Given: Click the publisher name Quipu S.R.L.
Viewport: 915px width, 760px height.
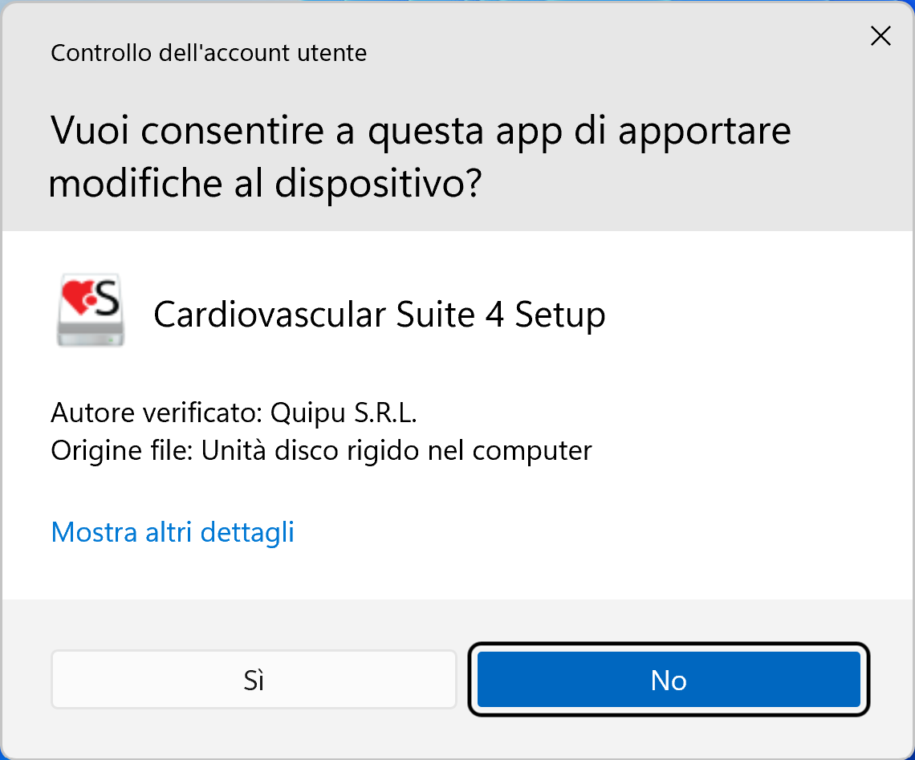Looking at the screenshot, I should coord(344,413).
